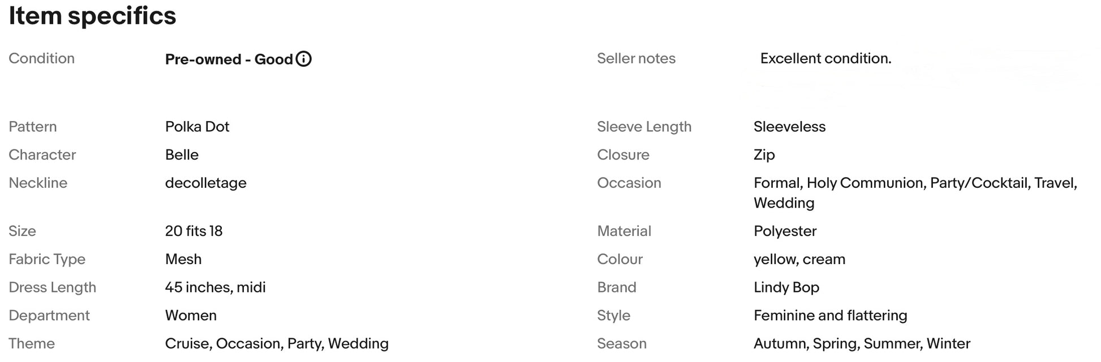Click the decolletage neckline value
Screen dimensions: 1101x362
(205, 183)
